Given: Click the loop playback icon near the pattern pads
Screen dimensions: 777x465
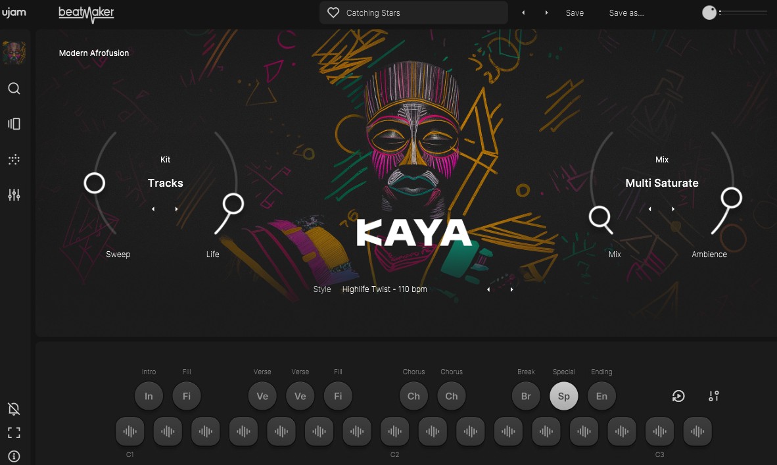Looking at the screenshot, I should click(678, 396).
